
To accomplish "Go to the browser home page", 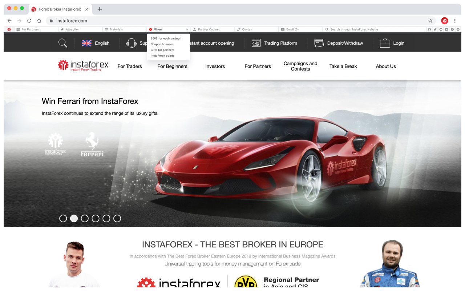I will pos(39,21).
